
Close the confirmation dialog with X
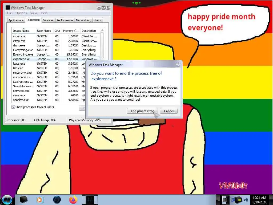coord(178,65)
